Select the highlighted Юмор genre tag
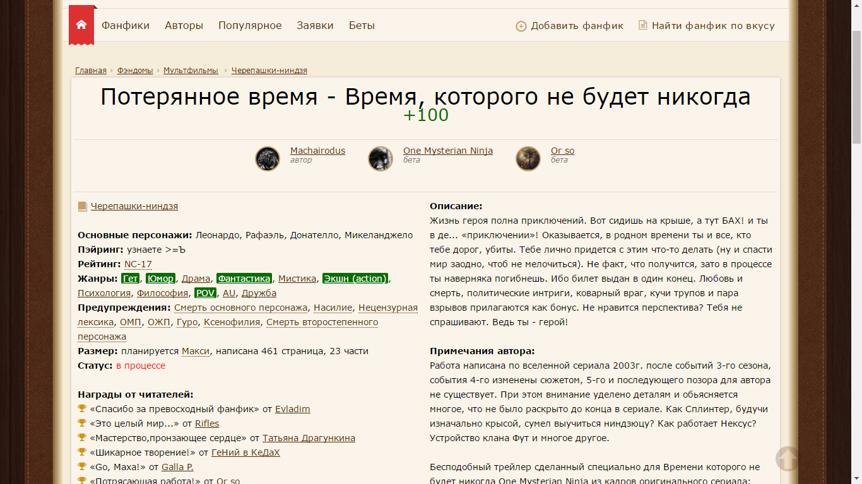This screenshot has height=484, width=862. tap(160, 279)
